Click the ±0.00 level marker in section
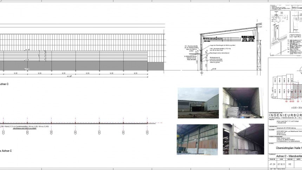The height and width of the screenshot is (170, 302). click(x=214, y=69)
